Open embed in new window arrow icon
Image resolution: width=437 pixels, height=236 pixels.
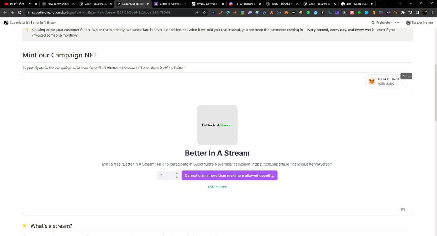pos(403,76)
